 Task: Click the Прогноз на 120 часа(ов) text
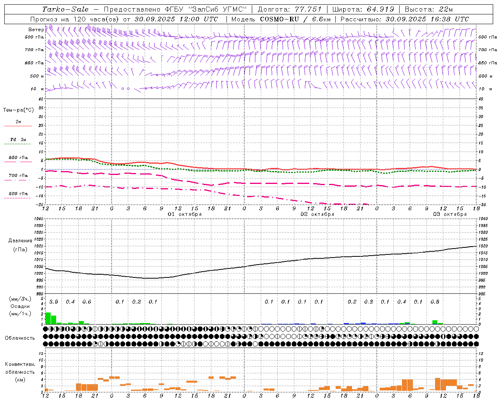[x=75, y=19]
